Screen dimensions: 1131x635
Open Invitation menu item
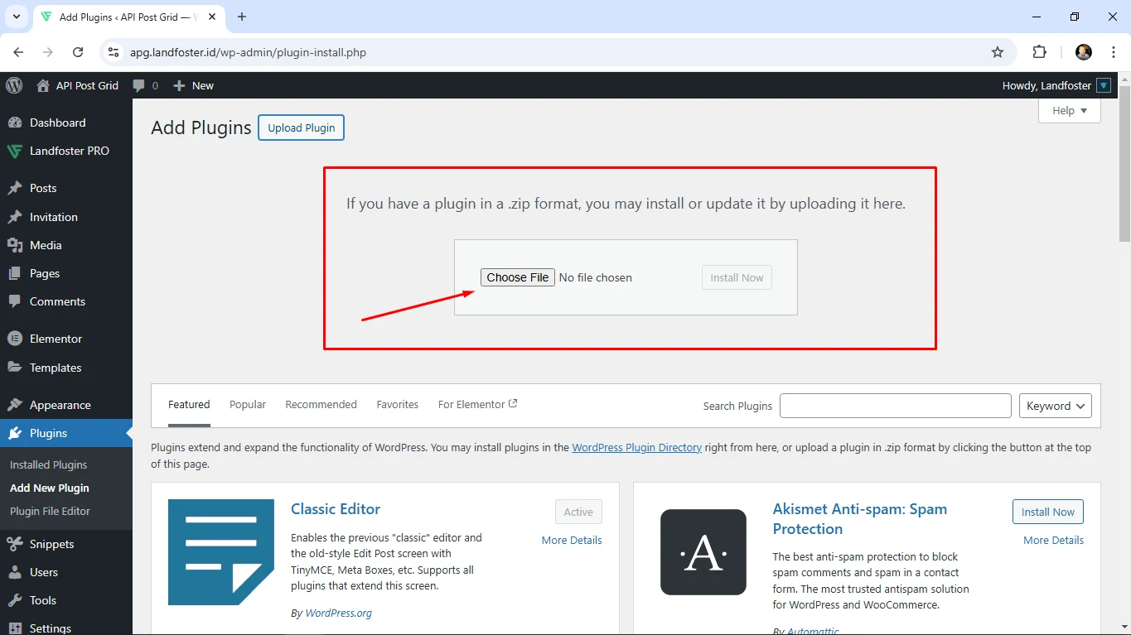pos(54,217)
